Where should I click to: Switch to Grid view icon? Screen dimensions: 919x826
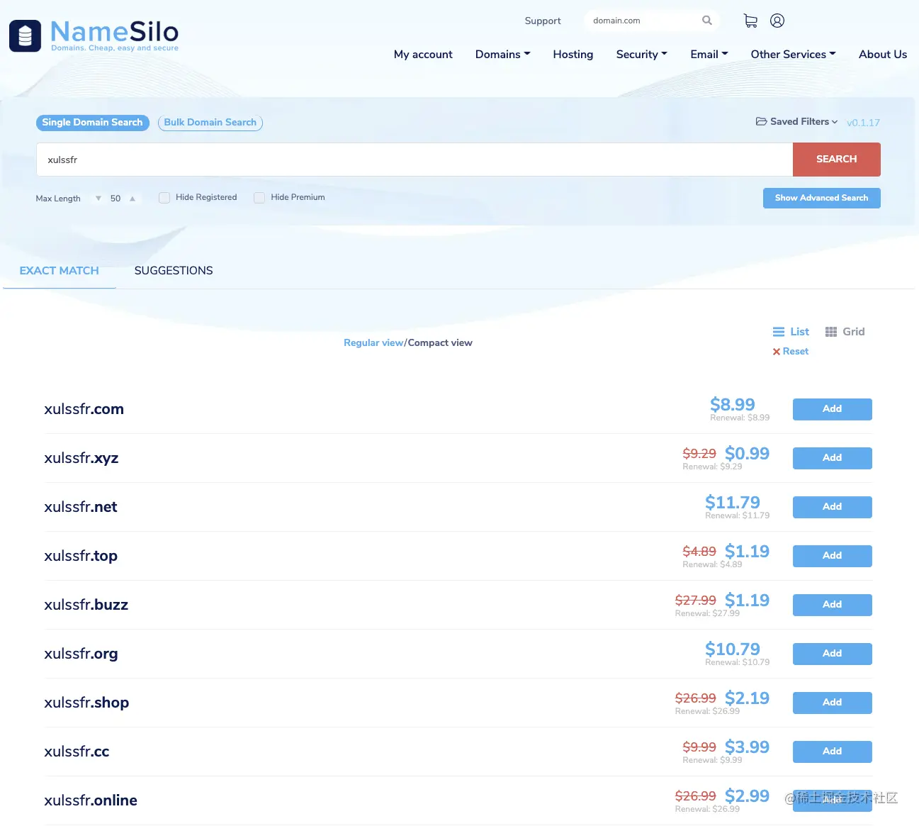pyautogui.click(x=831, y=332)
